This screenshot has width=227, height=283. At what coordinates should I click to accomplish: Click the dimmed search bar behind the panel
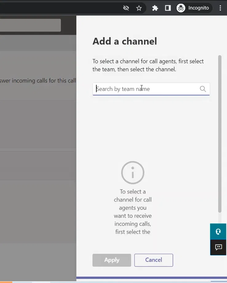tap(30, 25)
